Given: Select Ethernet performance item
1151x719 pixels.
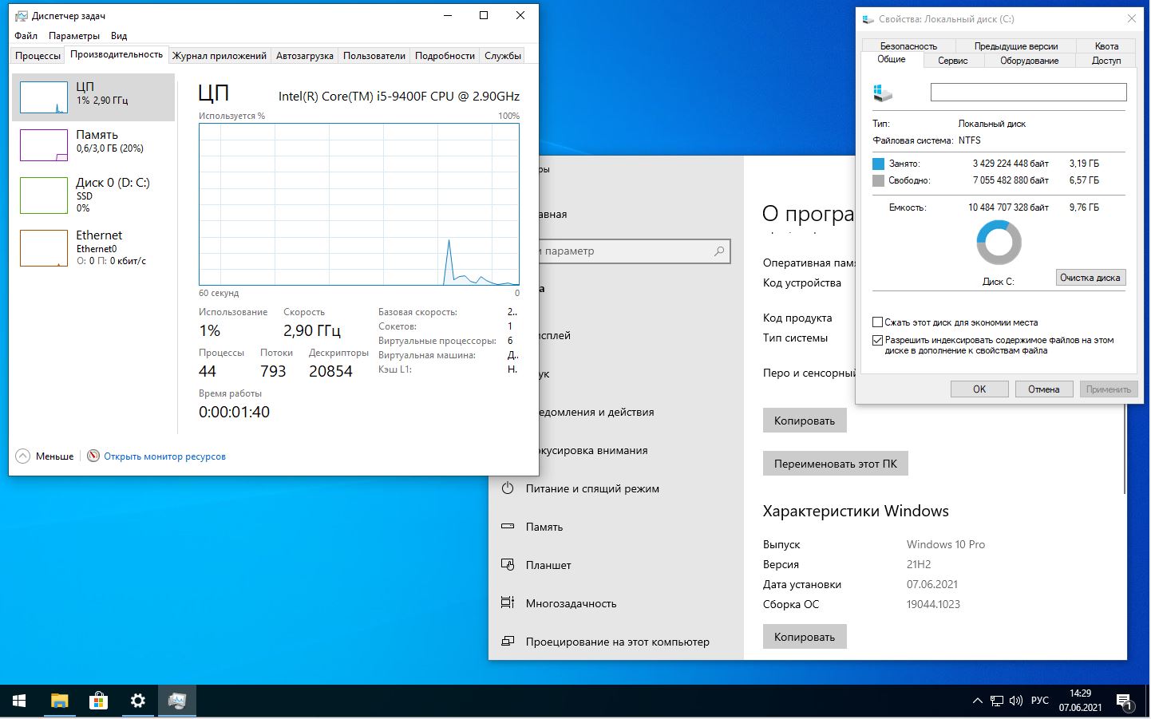Looking at the screenshot, I should click(x=93, y=248).
